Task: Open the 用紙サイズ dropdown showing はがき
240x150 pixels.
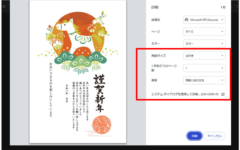Action: tap(204, 56)
